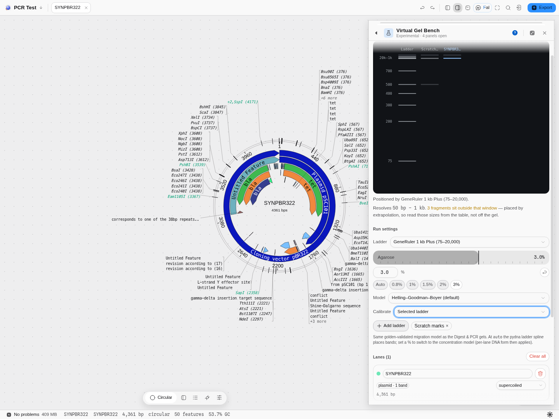Open the list view icon in bottom toolbar
559x419 pixels.
pos(195,398)
